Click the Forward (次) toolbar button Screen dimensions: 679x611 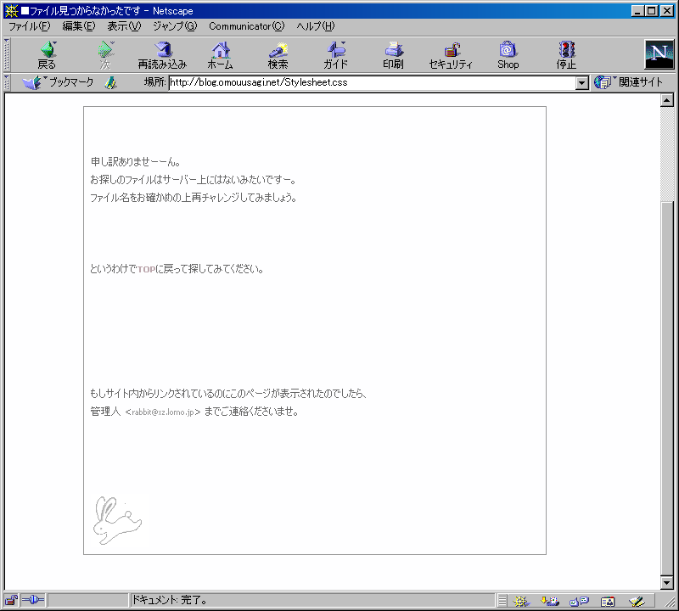(x=105, y=55)
